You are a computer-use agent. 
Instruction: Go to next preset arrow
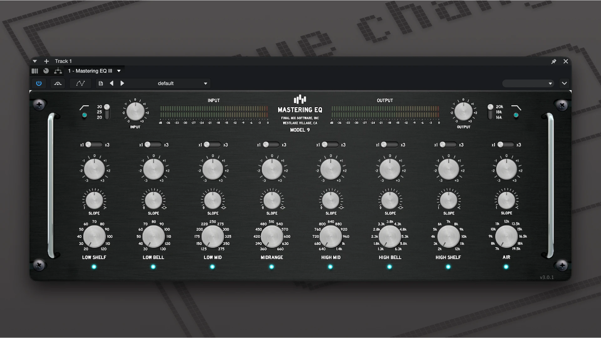(x=122, y=83)
